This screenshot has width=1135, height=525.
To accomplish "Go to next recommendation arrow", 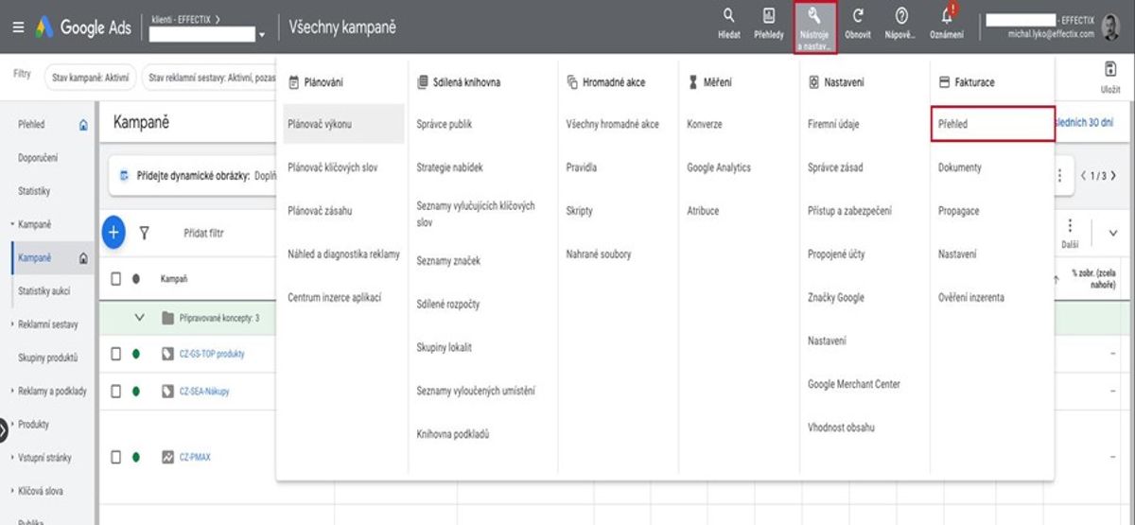I will pos(1113,176).
